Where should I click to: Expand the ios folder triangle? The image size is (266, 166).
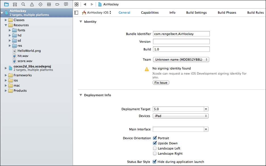(x=6, y=80)
